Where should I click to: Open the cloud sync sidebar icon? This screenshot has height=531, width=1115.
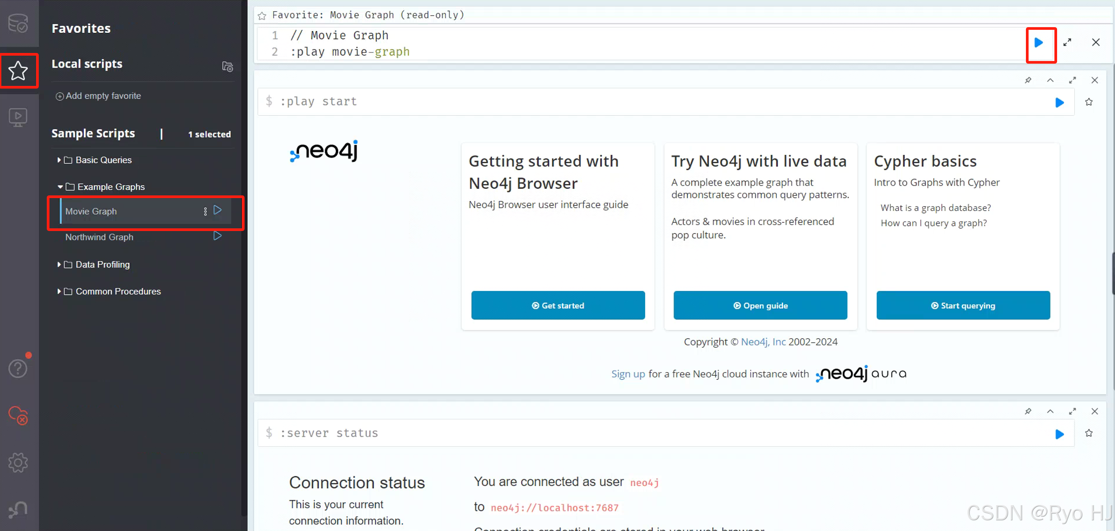click(x=18, y=415)
